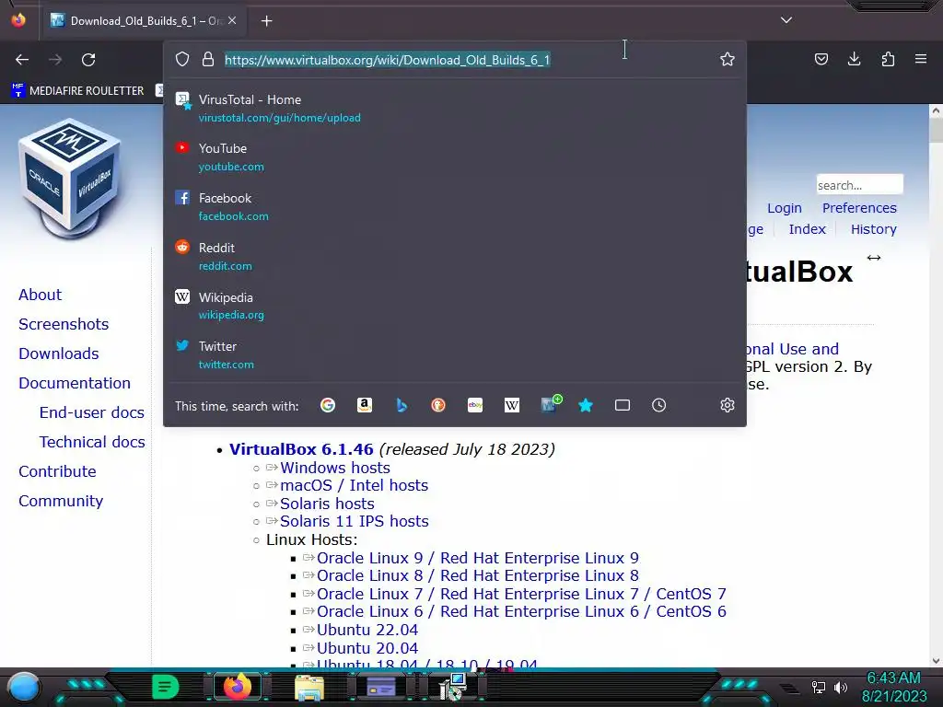Expand the list all tabs chevron
The height and width of the screenshot is (707, 943).
click(x=786, y=20)
